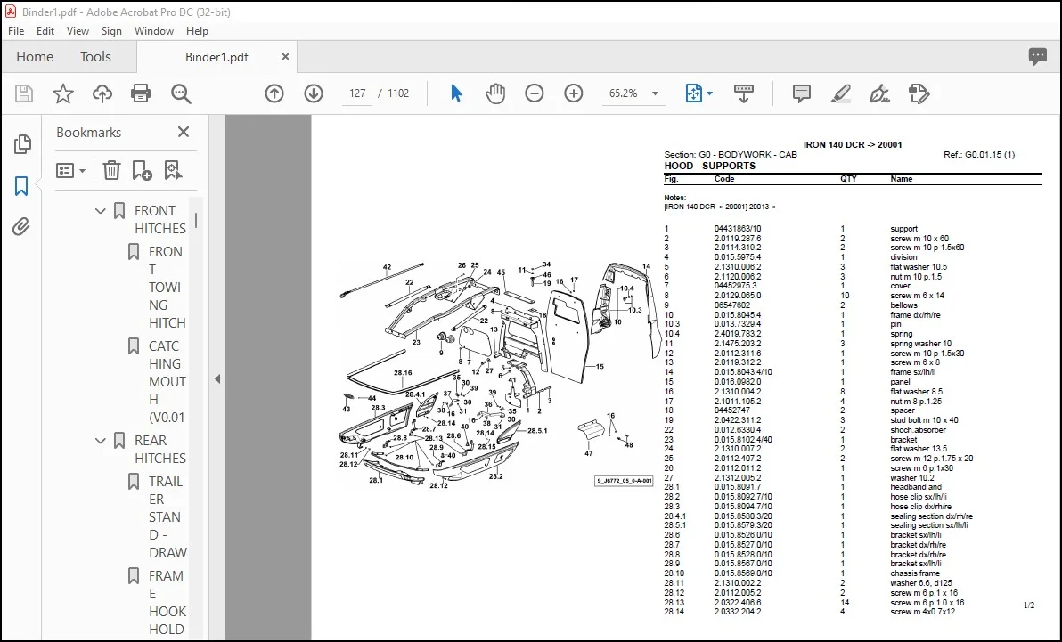Open bookmark options list menu
Viewport: 1062px width, 642px height.
click(x=70, y=171)
